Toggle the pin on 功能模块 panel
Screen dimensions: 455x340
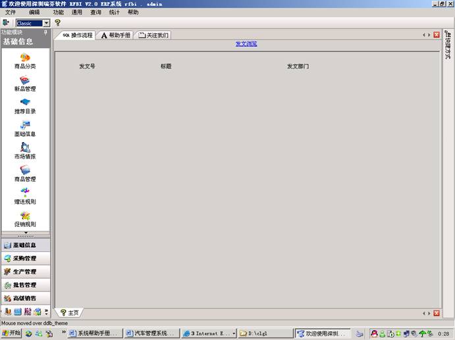(45, 32)
